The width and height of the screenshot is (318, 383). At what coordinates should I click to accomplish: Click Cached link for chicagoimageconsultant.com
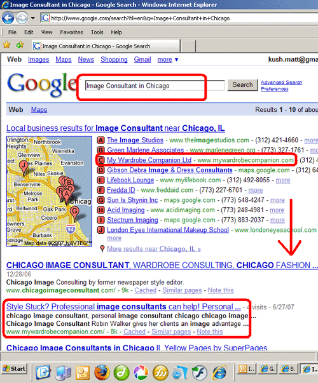pyautogui.click(x=145, y=290)
